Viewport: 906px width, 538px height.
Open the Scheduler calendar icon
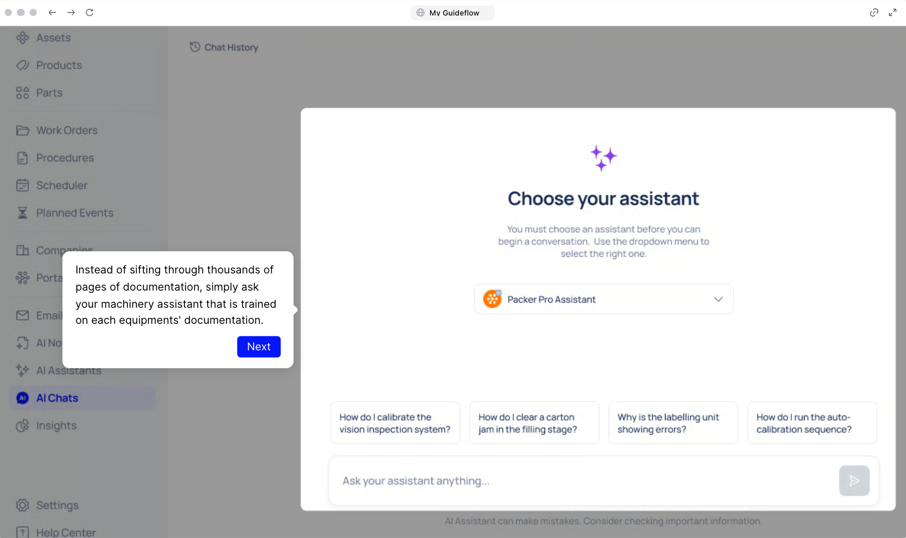coord(23,185)
